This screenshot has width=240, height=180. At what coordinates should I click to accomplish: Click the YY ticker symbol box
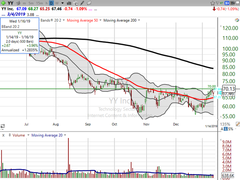[x=10, y=3]
